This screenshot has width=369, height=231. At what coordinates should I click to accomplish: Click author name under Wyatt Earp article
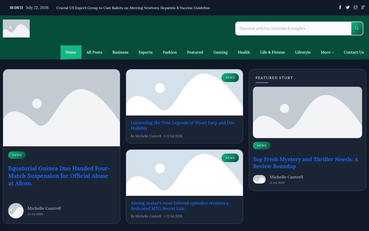148,136
